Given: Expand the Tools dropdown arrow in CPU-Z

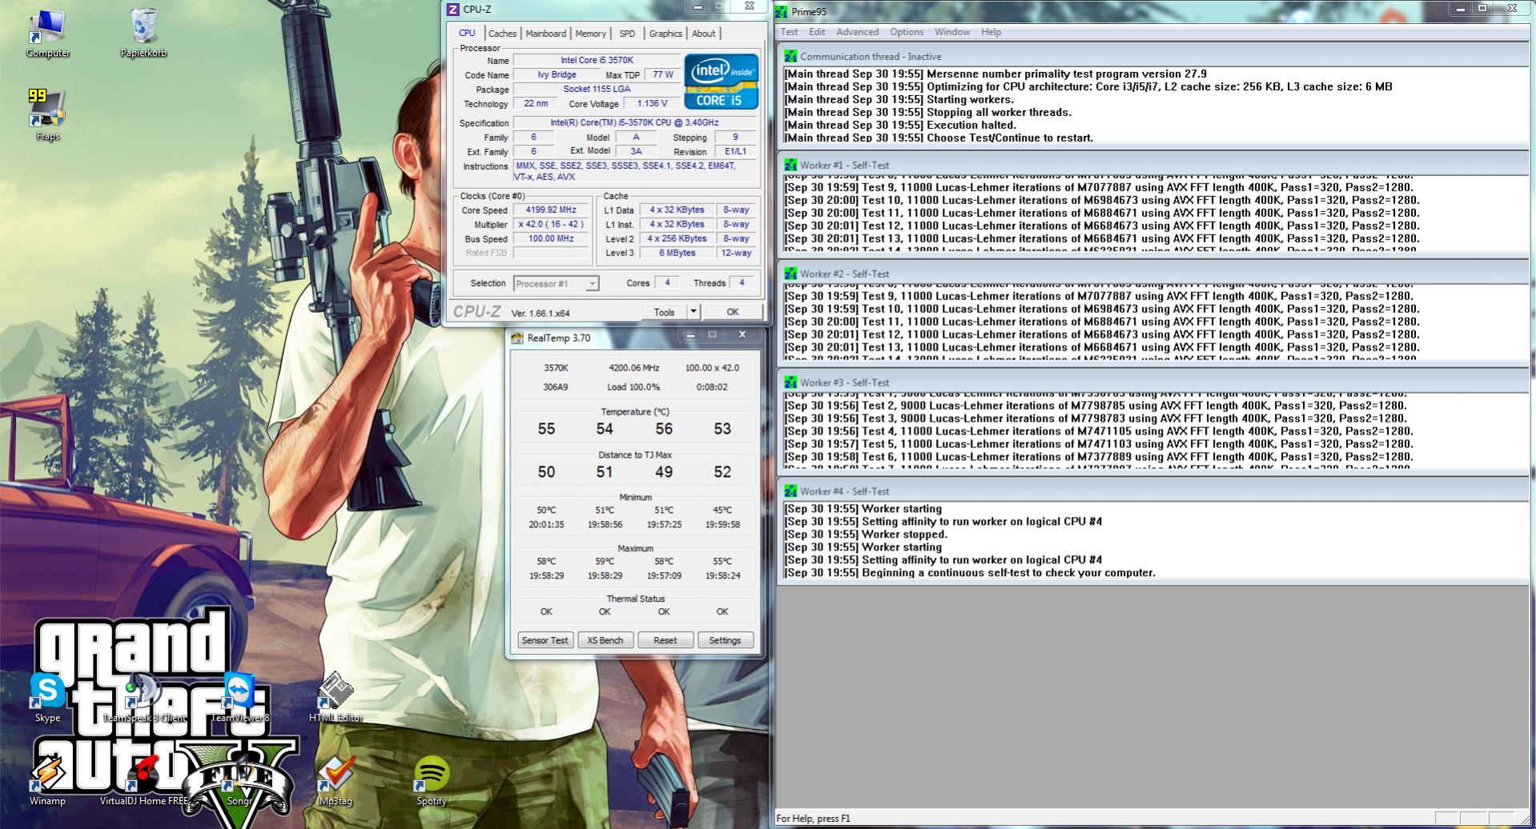Looking at the screenshot, I should (x=694, y=312).
